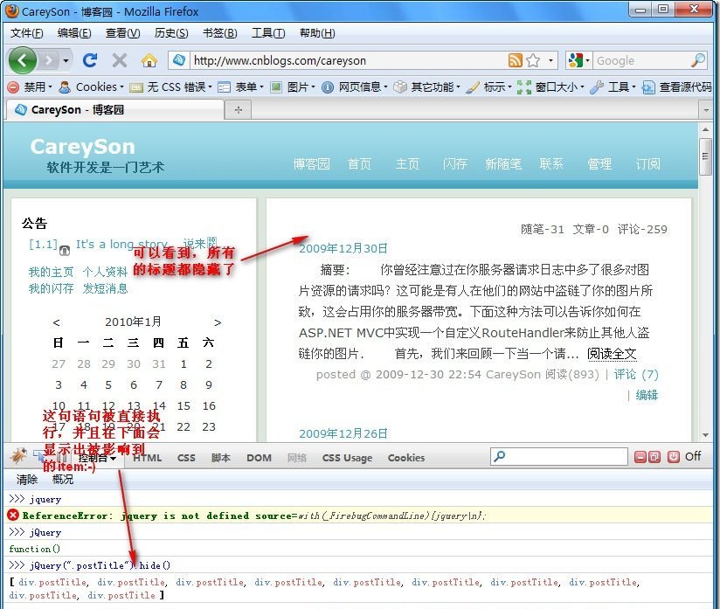The image size is (720, 609).
Task: Open the 书签(B) menu
Action: (x=220, y=33)
